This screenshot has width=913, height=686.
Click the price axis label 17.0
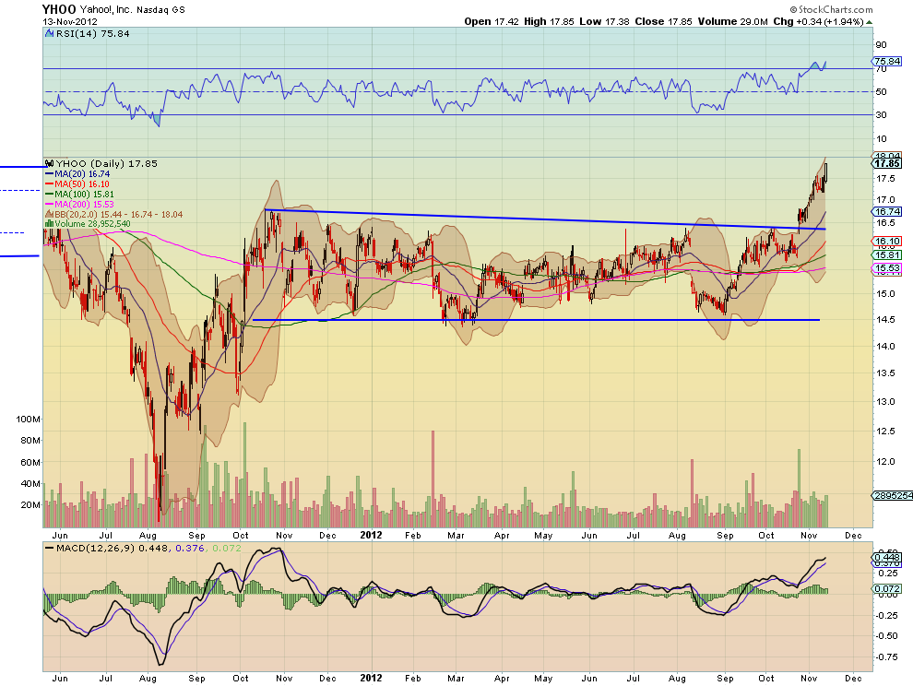(885, 200)
